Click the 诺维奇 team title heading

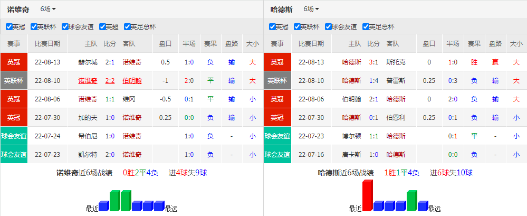click(18, 10)
